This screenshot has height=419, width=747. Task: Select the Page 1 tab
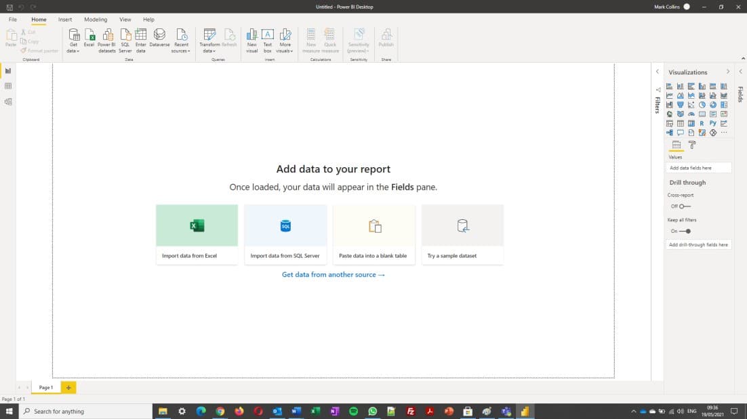point(46,388)
